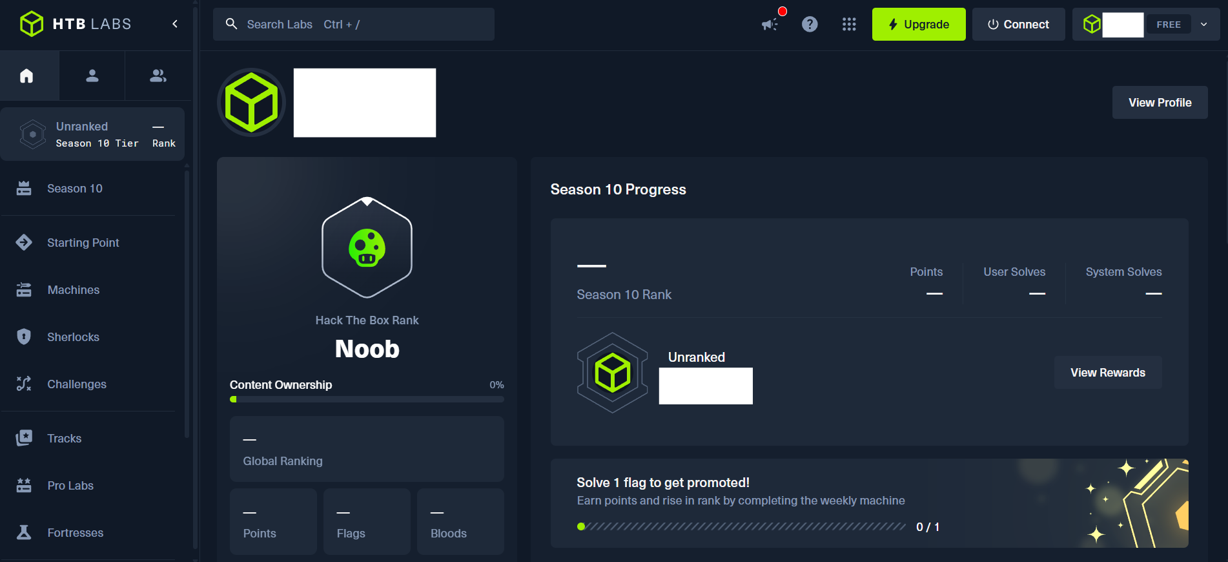Click the Season 10 Rank label
Screen dimensions: 1228x562
[x=624, y=295]
